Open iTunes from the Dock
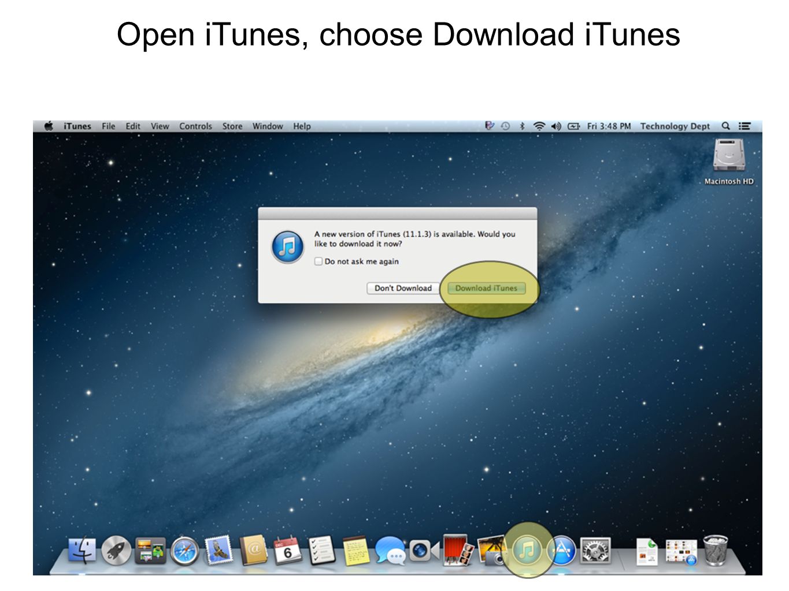The image size is (789, 591). (526, 551)
